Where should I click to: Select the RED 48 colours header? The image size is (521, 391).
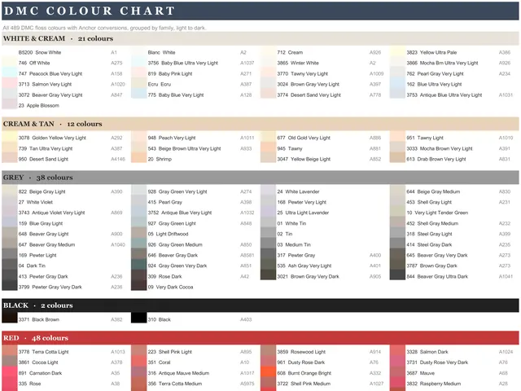point(260,338)
